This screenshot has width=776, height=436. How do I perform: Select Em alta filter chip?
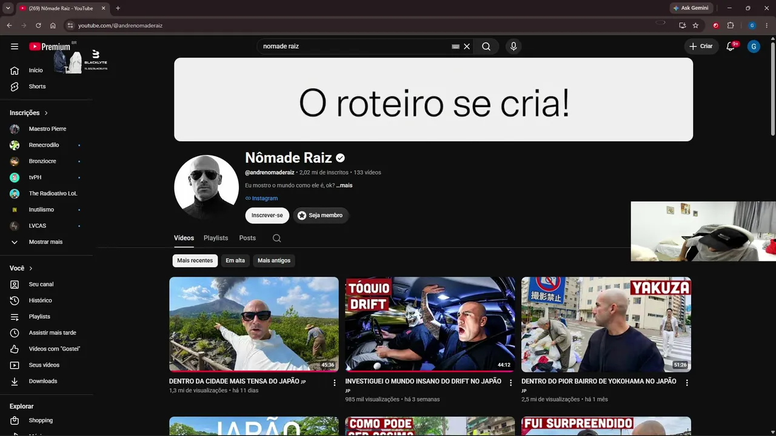pos(235,260)
